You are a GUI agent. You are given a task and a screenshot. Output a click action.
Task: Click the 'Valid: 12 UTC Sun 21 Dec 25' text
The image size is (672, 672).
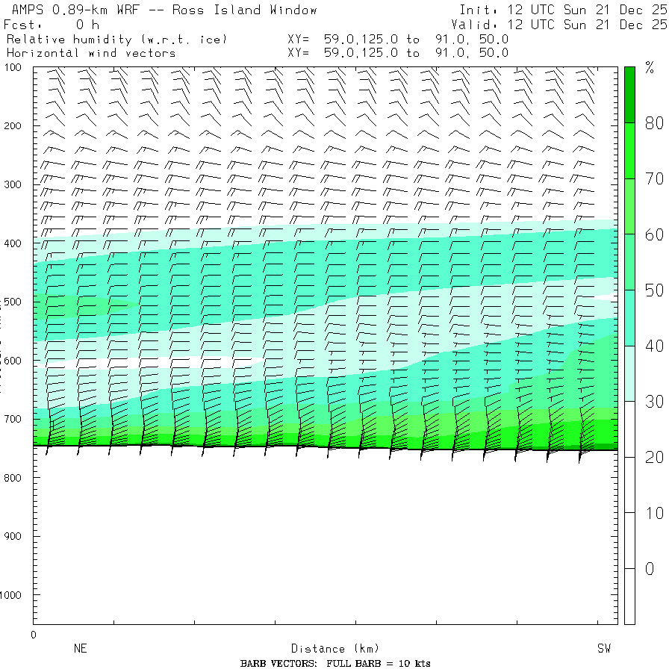(x=559, y=25)
